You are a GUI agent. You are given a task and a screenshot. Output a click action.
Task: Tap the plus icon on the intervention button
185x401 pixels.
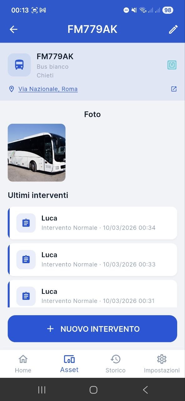click(50, 329)
